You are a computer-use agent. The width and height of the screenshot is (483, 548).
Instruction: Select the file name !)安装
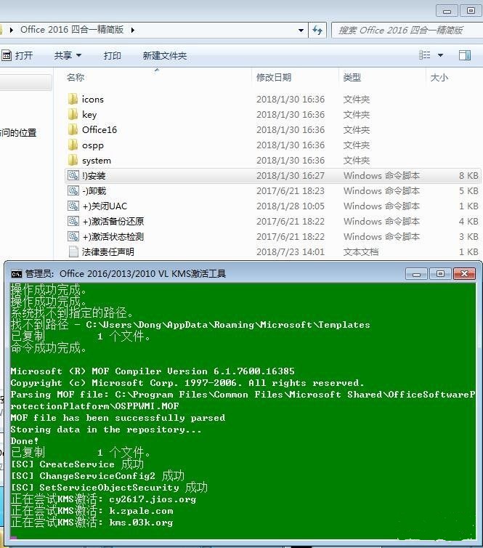pyautogui.click(x=94, y=176)
